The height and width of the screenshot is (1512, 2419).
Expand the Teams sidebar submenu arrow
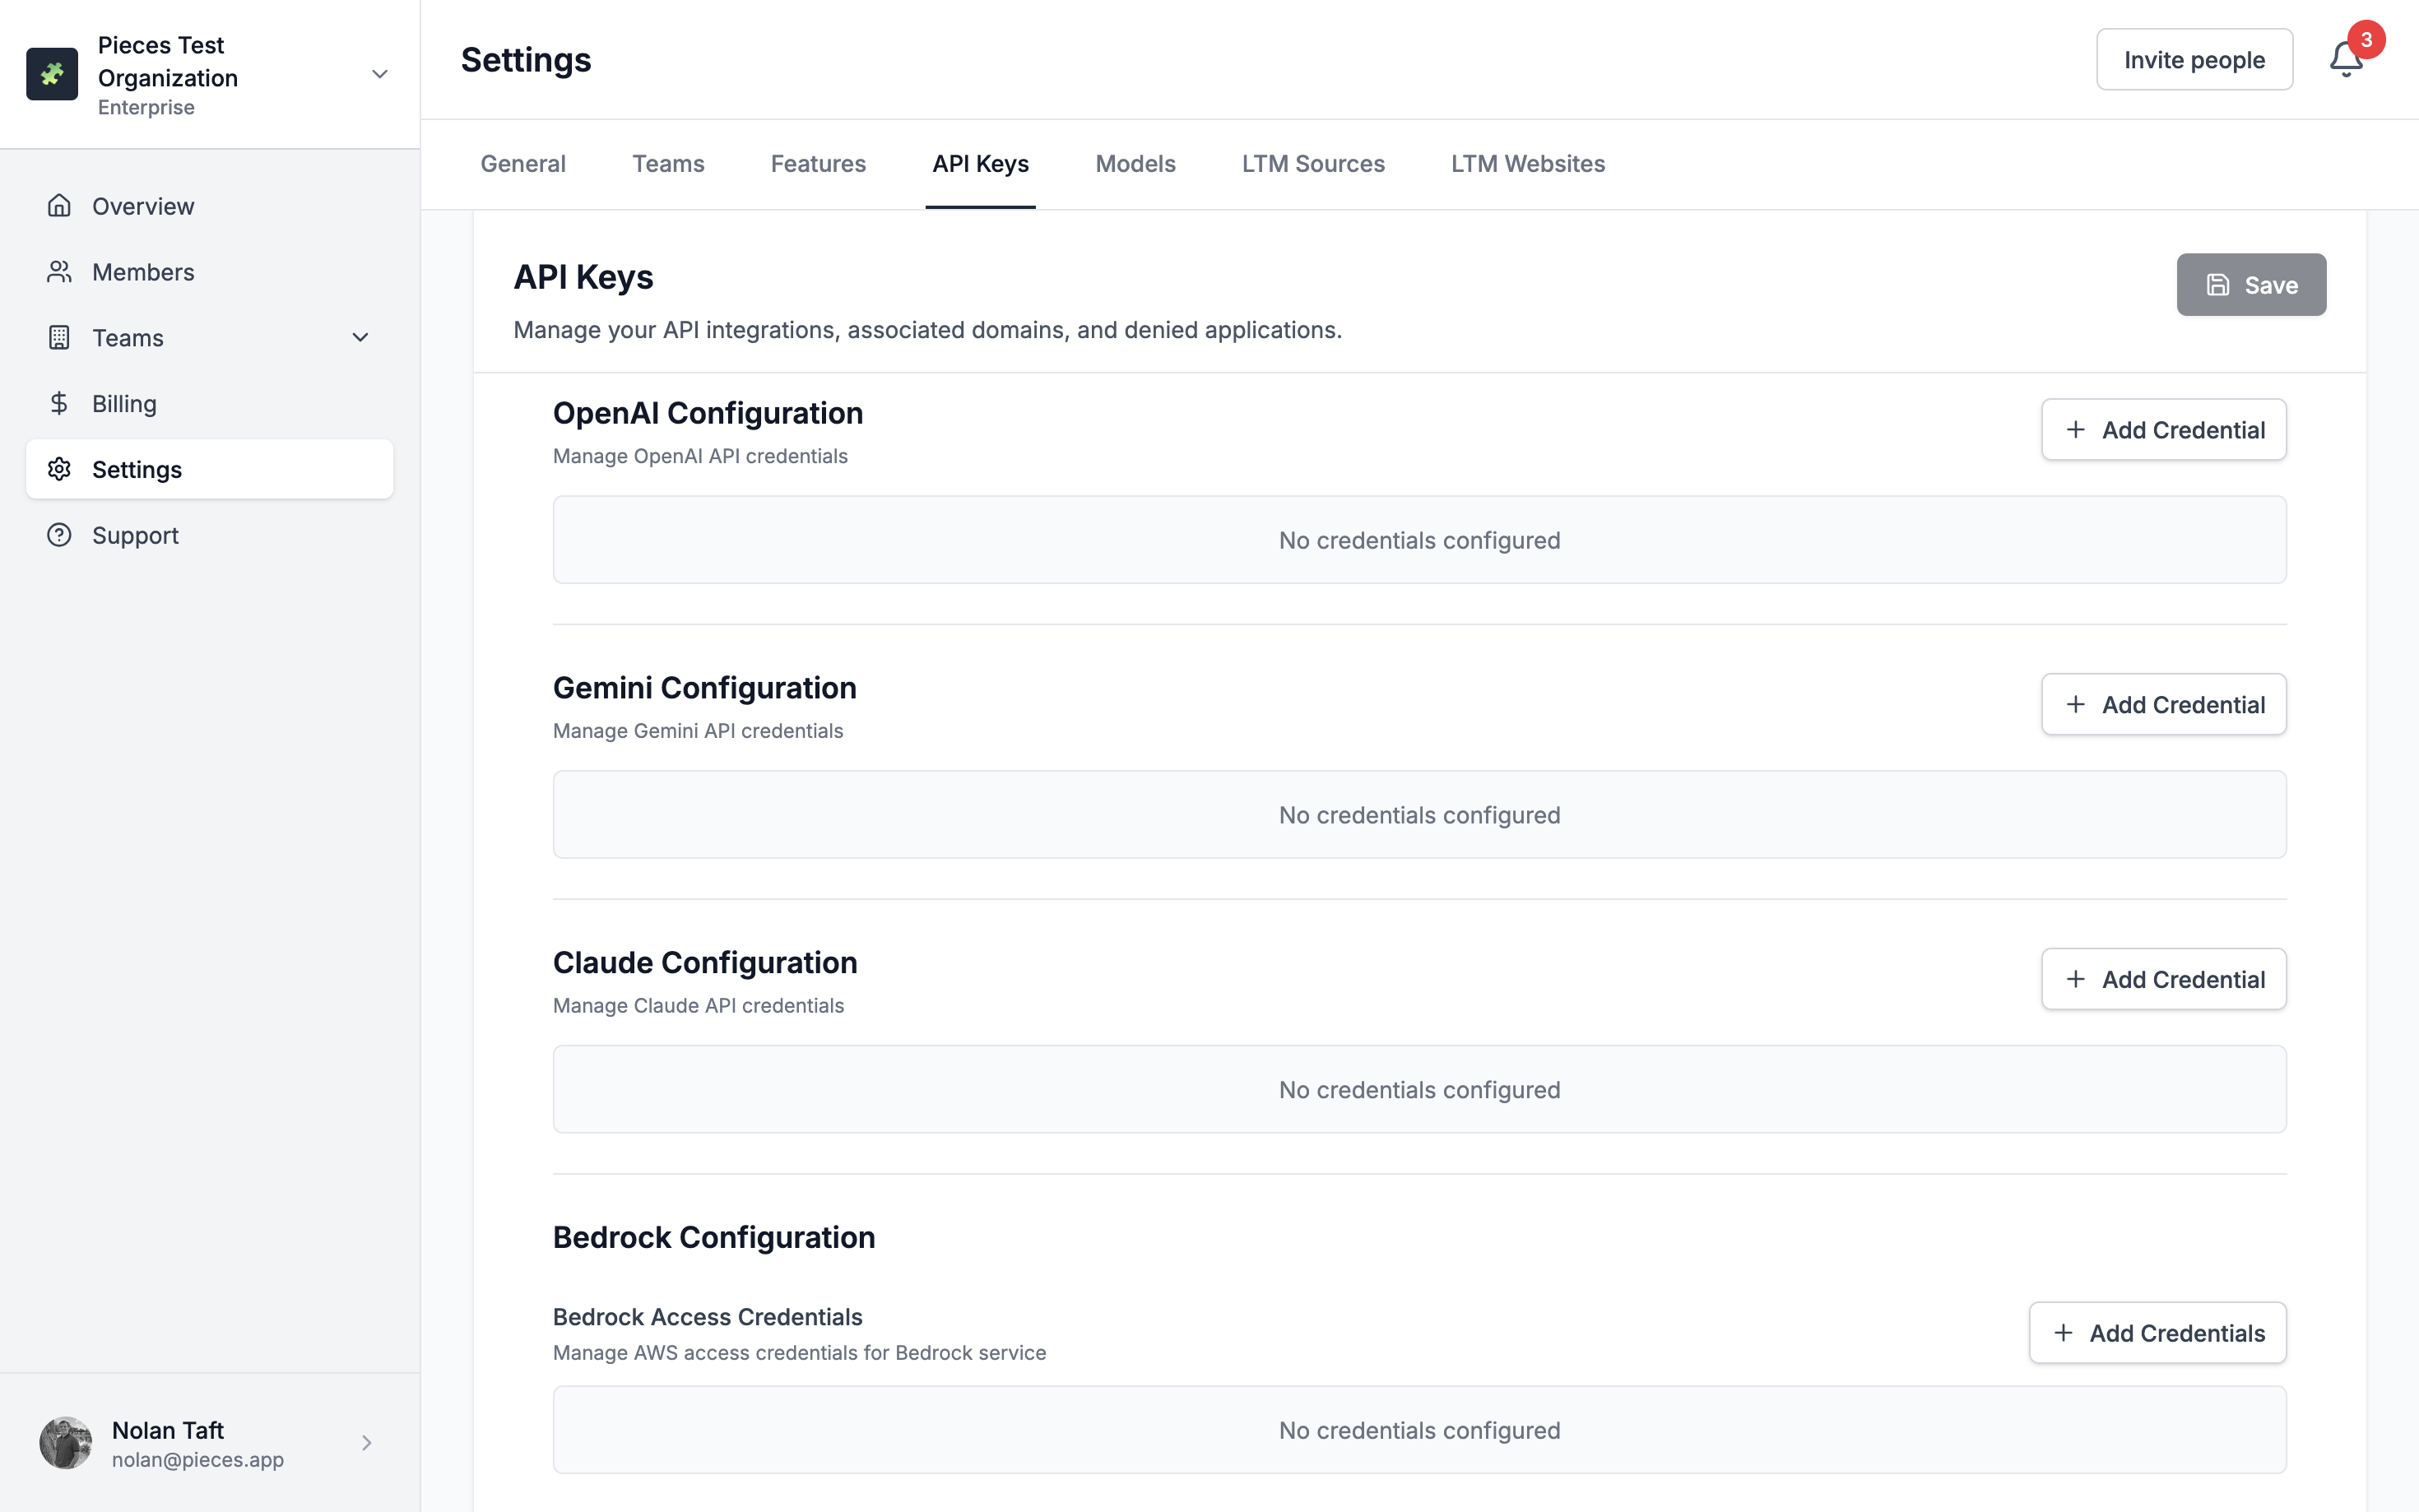361,338
